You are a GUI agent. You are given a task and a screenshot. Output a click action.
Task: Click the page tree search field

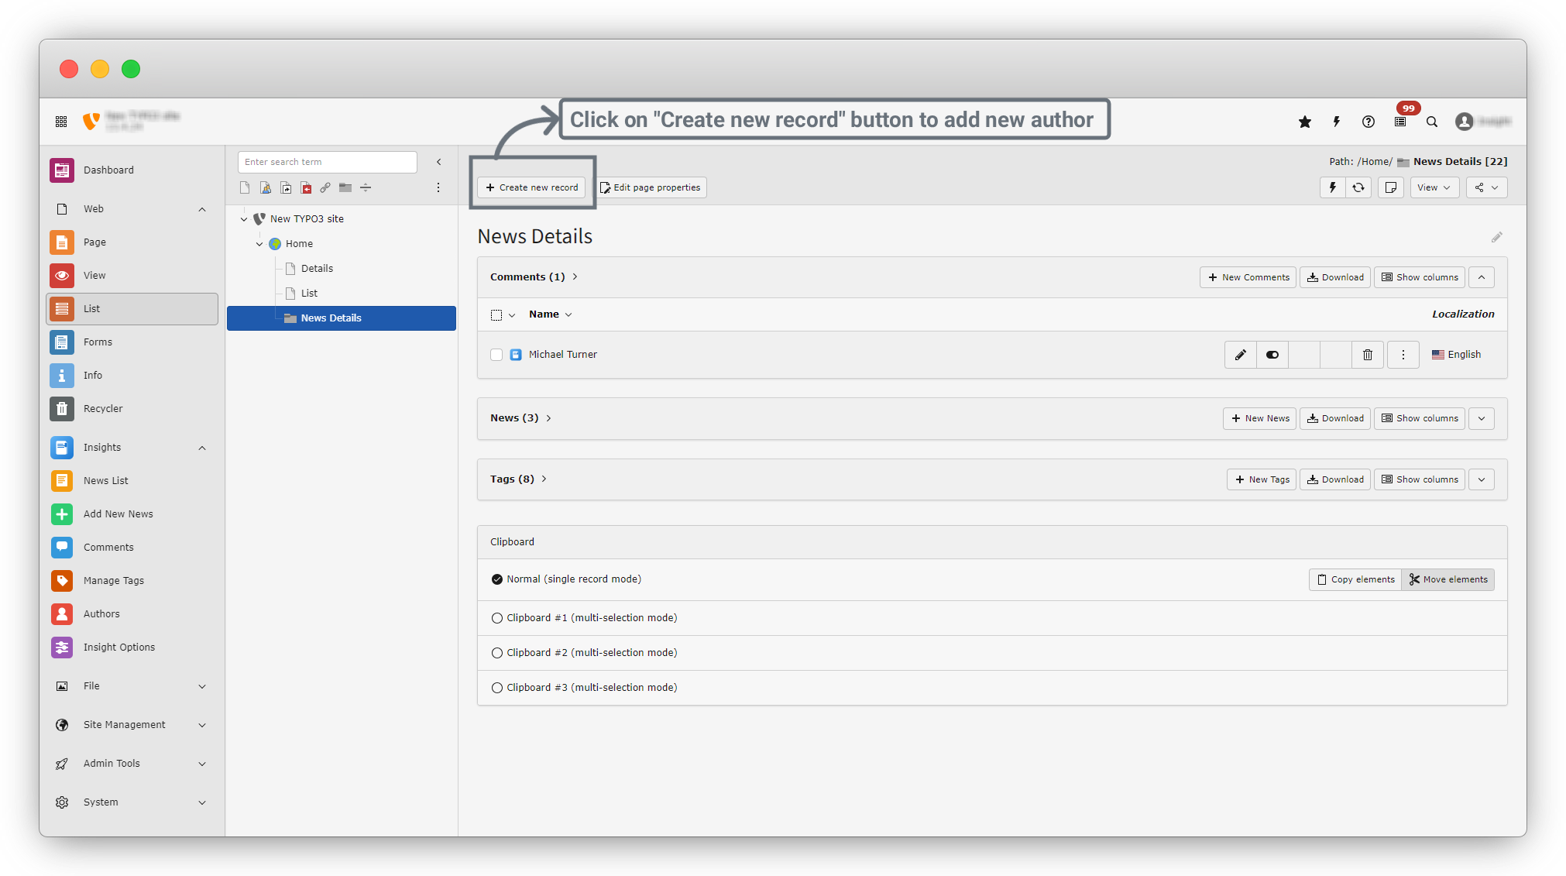tap(327, 162)
